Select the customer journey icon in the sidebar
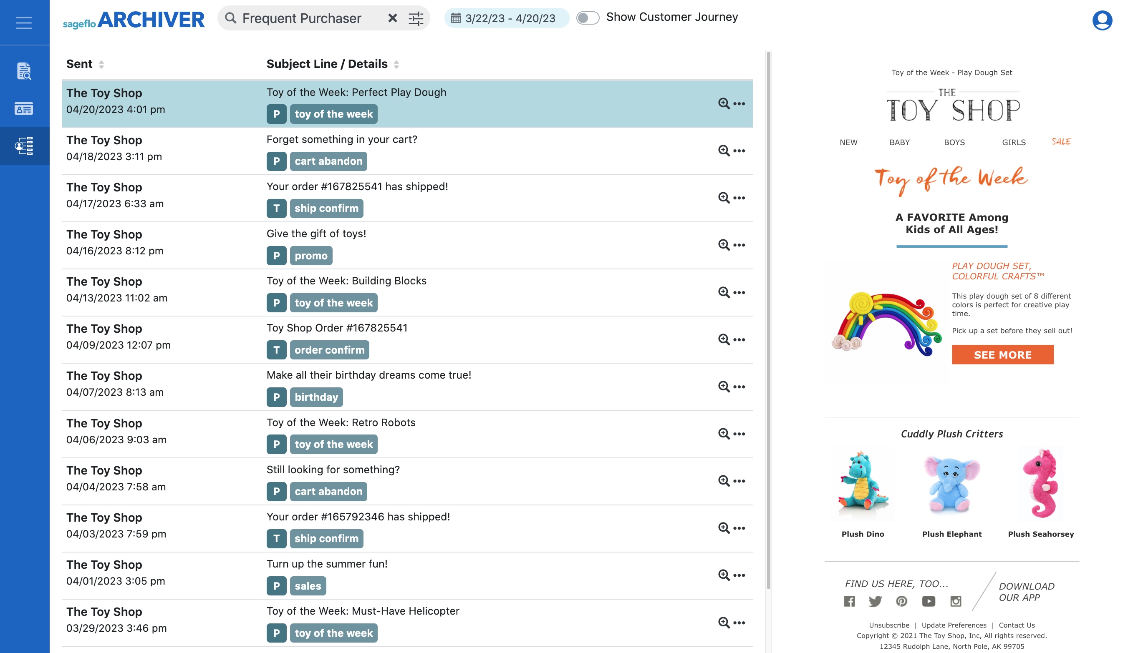Screen dimensions: 1128x653 click(24, 146)
